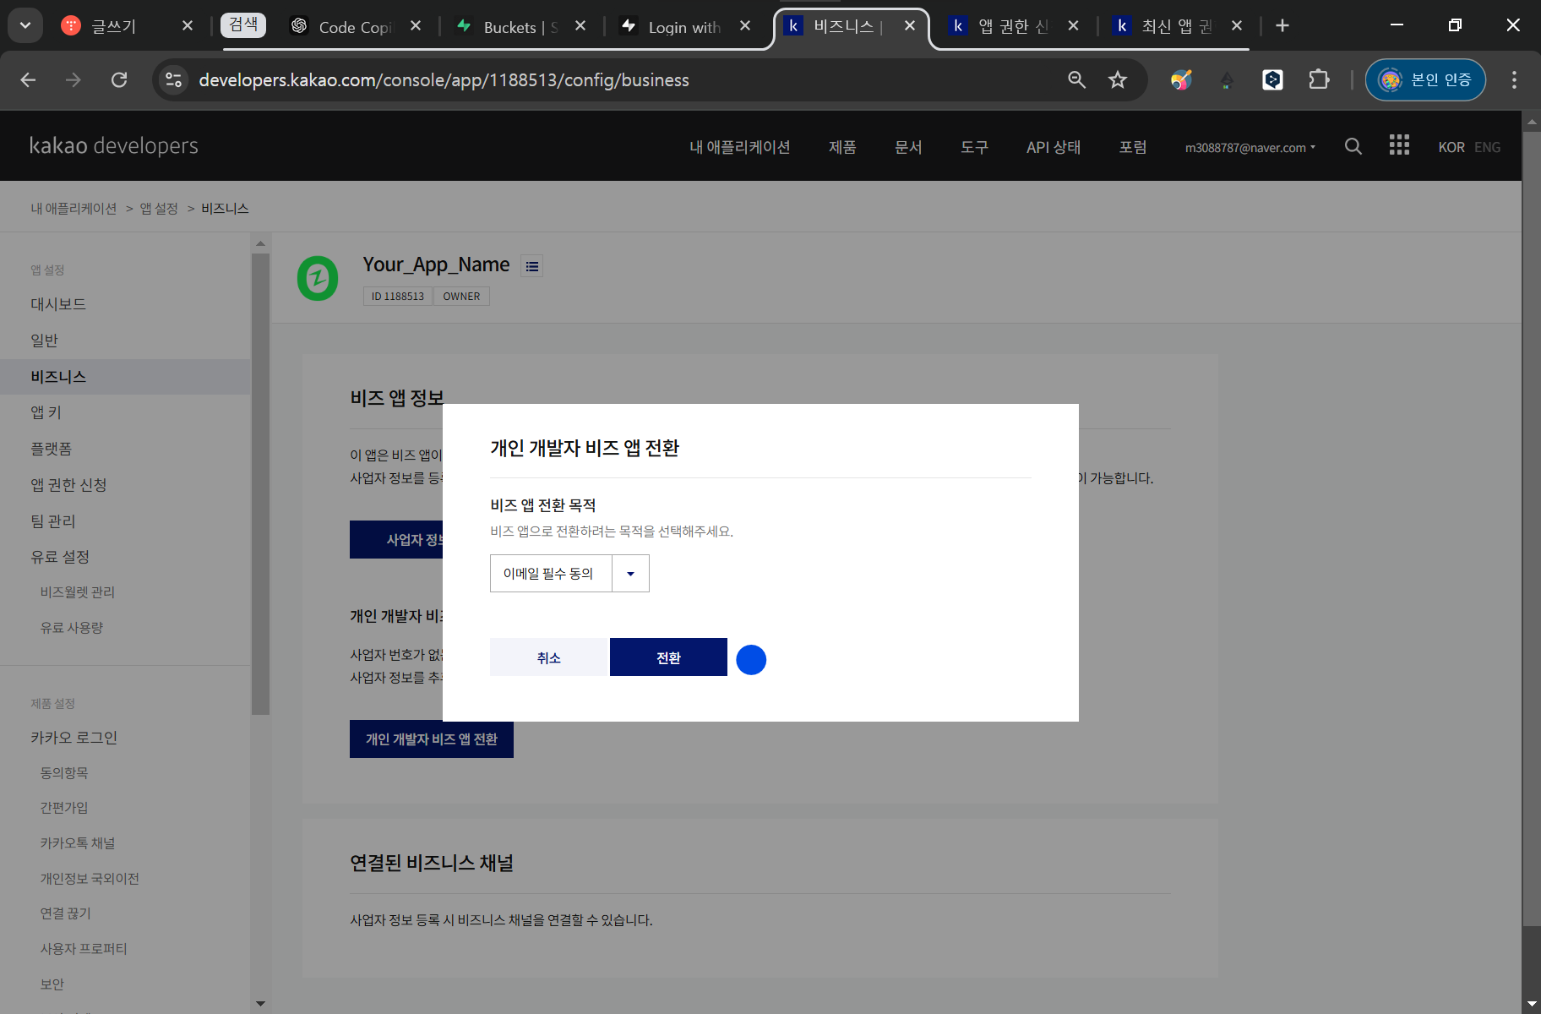Open 카카오 로그인 in sidebar
This screenshot has height=1014, width=1541.
[x=74, y=738]
